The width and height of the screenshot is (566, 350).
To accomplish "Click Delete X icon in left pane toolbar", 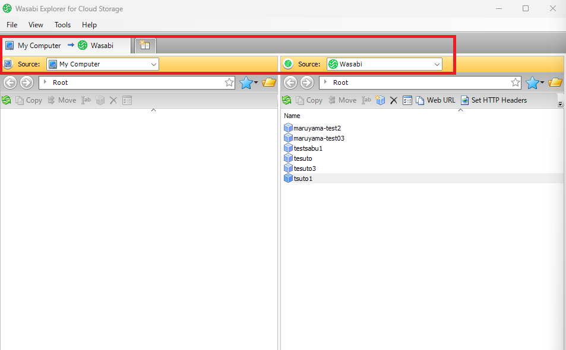I will pos(113,100).
